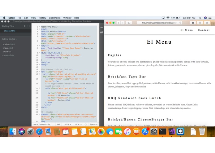Show Safari's tab overview

tap(207, 23)
